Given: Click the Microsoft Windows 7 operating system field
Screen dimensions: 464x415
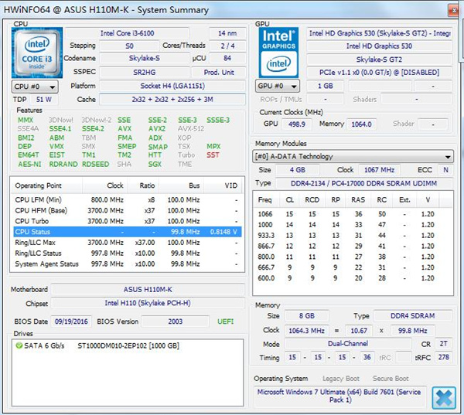Looking at the screenshot, I should [x=340, y=396].
